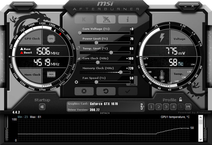Click the Temp. Limit slider handle
The image size is (212, 145).
point(111,53)
